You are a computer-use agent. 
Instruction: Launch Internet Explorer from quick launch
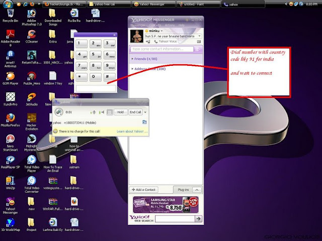coord(26,4)
